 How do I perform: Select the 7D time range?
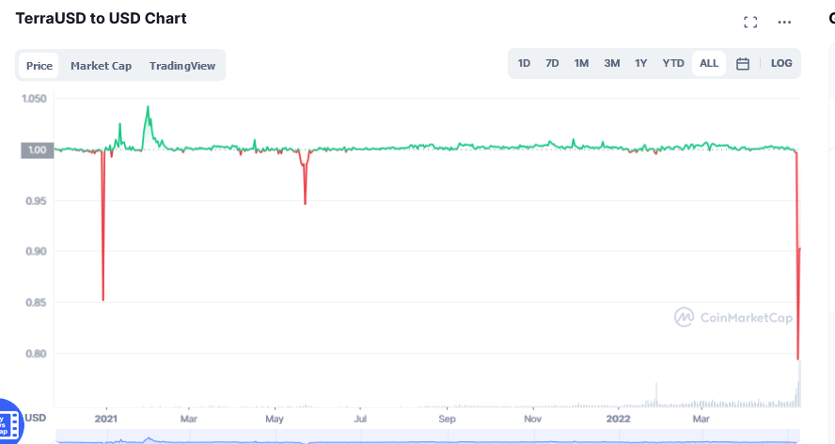coord(552,63)
